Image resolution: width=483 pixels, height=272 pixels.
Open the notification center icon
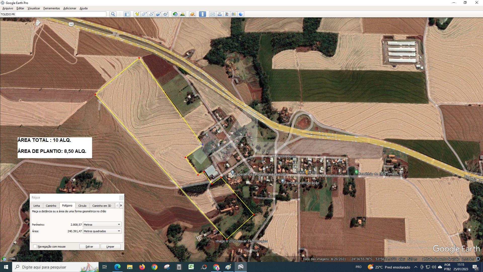pyautogui.click(x=475, y=267)
